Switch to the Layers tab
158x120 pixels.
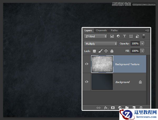[88, 30]
